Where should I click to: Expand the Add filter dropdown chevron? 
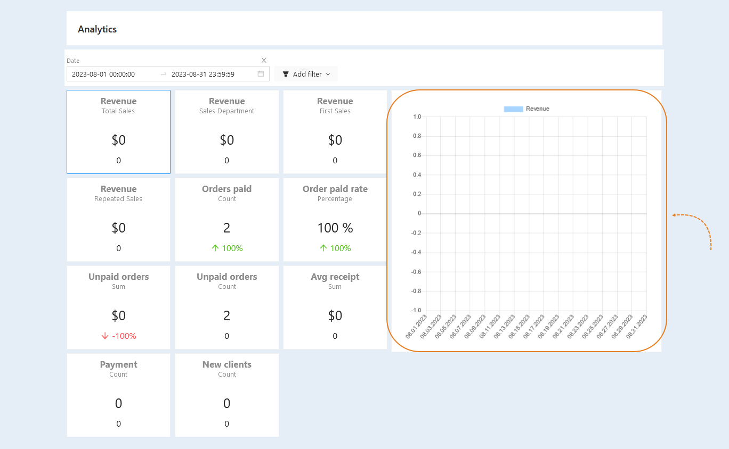tap(328, 74)
